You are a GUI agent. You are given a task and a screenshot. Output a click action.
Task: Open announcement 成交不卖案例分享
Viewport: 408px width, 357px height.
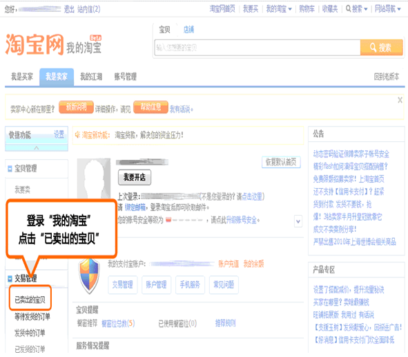(x=335, y=230)
